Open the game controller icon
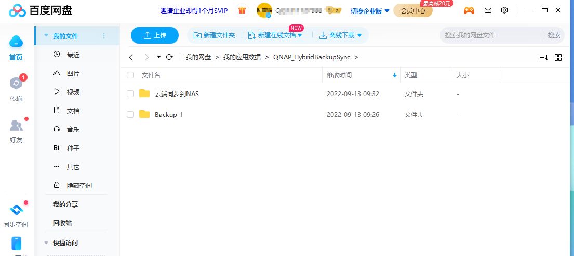The image size is (574, 256). (x=469, y=10)
